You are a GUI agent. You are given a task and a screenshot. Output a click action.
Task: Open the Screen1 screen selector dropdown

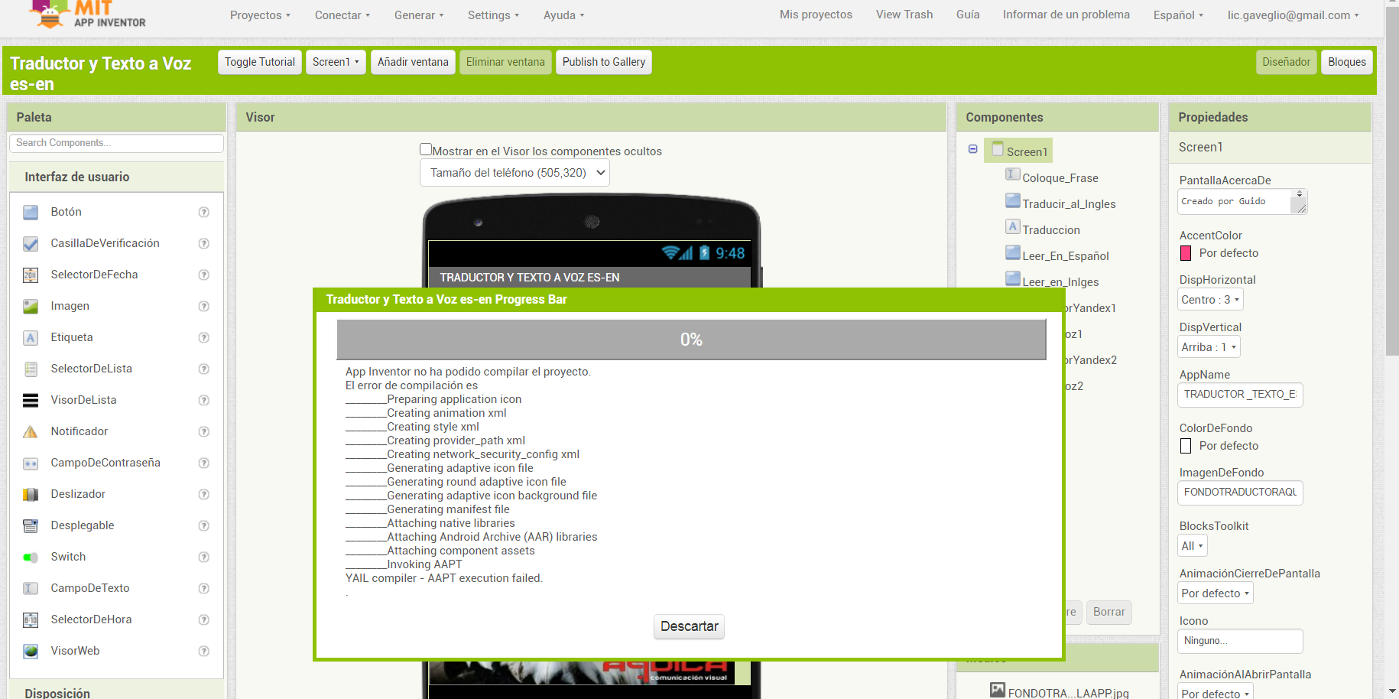click(336, 62)
